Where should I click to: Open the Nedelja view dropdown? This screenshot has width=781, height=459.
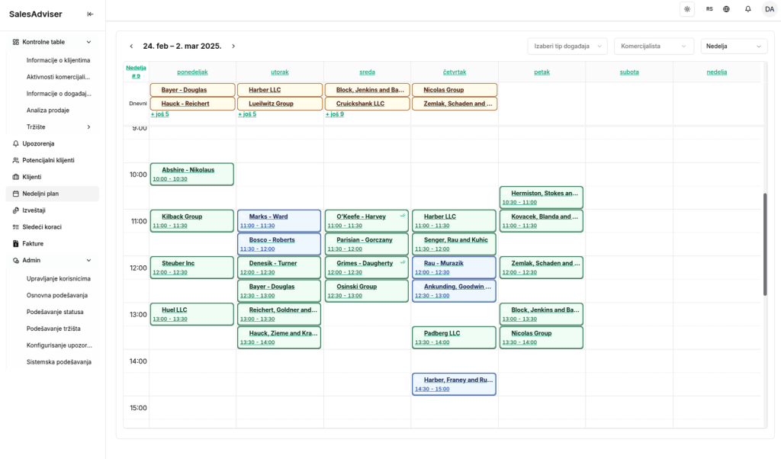click(x=734, y=47)
